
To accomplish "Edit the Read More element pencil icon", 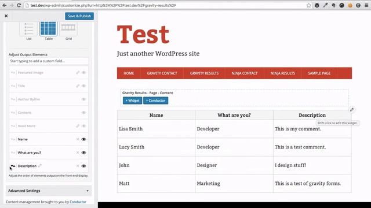I will tap(78, 126).
